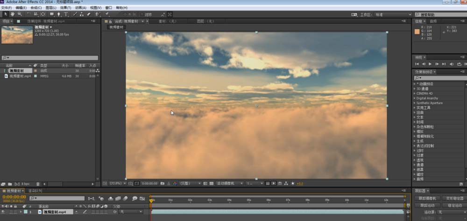
Task: Select the Pen tool in the toolbar
Action: click(58, 14)
